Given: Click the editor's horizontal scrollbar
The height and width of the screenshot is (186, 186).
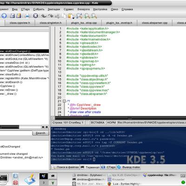Looking at the screenshot, I should (120, 118).
